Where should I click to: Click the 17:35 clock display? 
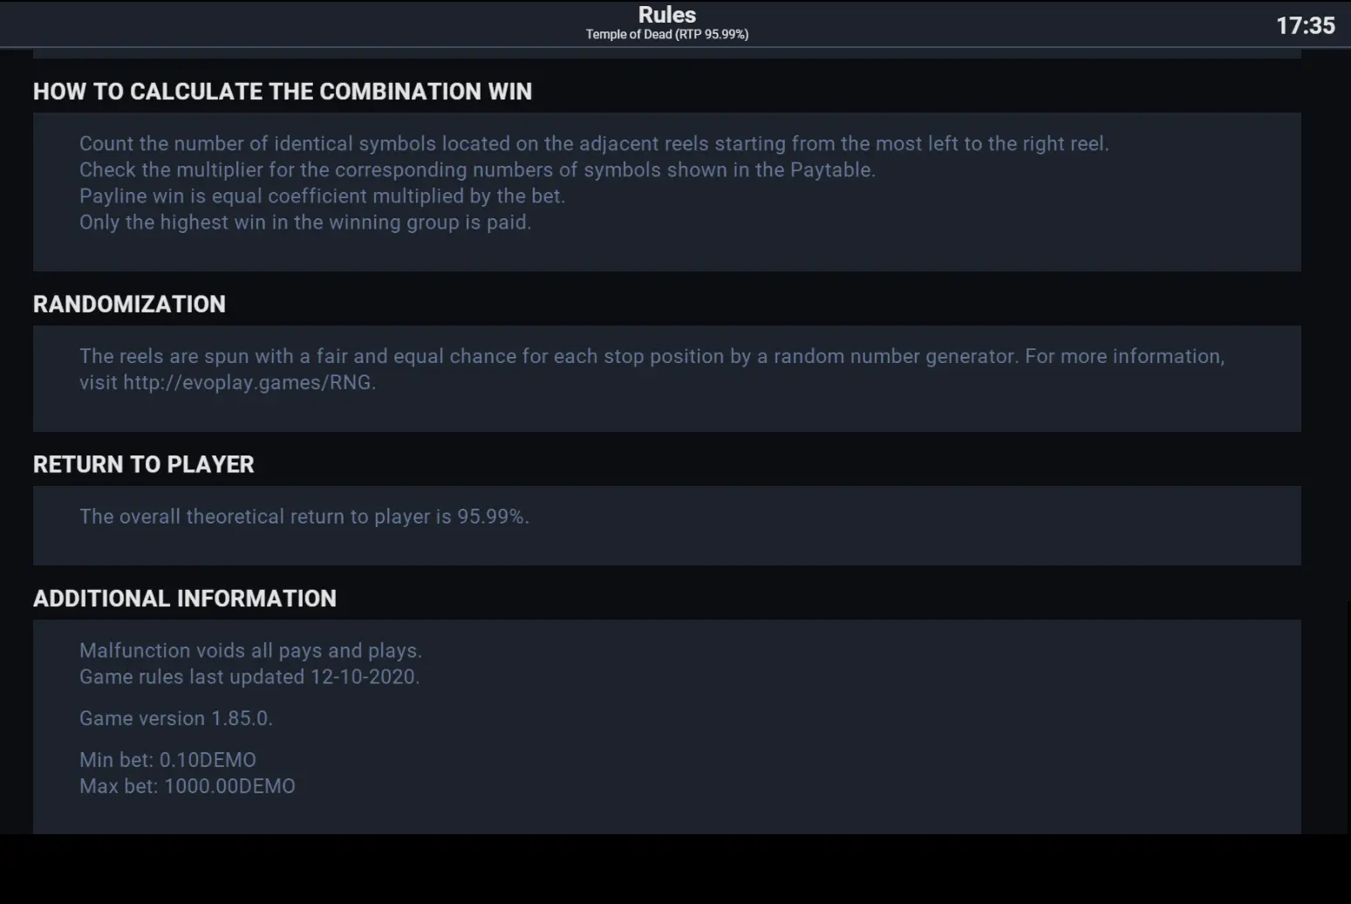pos(1305,25)
